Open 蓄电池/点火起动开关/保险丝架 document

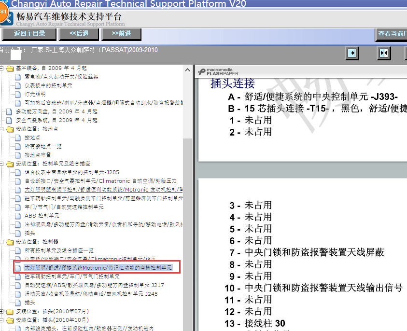pos(61,77)
